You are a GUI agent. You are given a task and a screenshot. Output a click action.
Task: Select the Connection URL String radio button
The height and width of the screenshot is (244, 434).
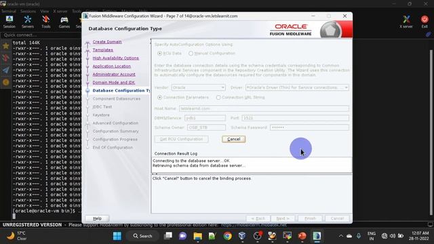pyautogui.click(x=218, y=98)
